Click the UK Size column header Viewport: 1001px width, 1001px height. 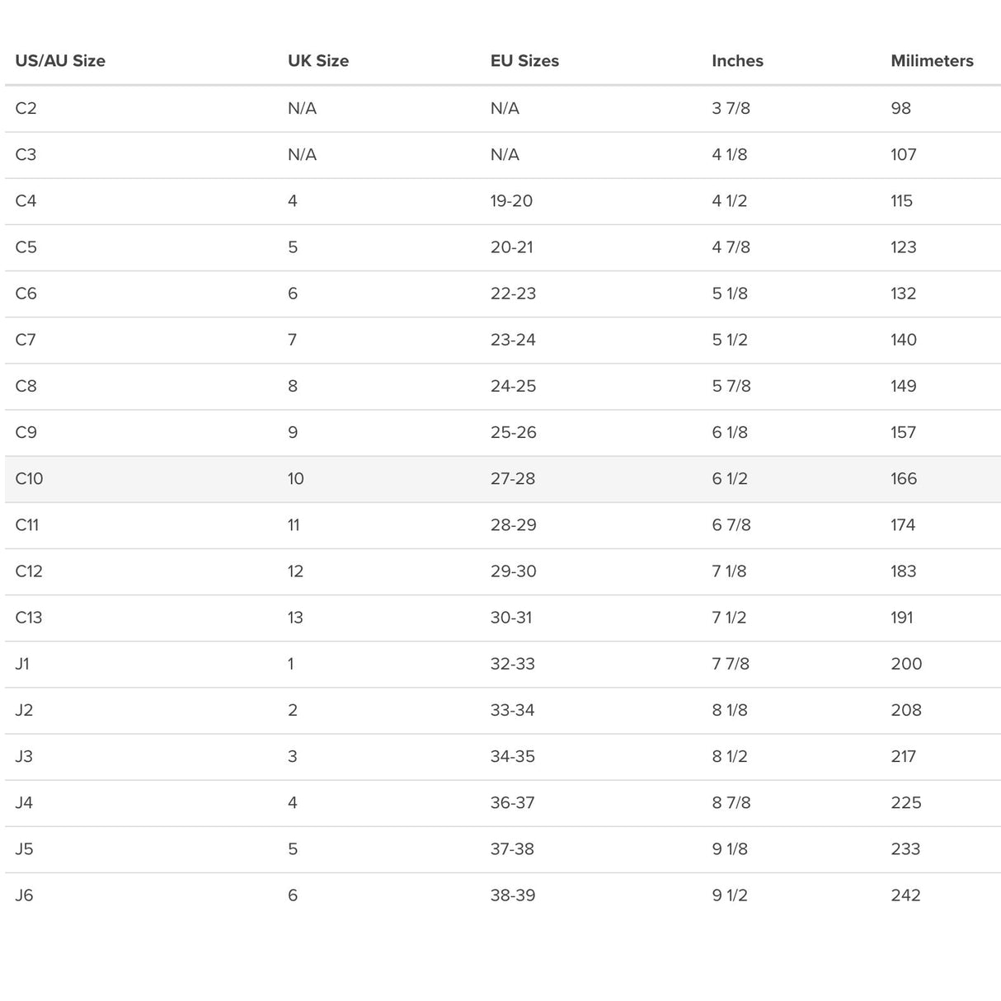[318, 61]
